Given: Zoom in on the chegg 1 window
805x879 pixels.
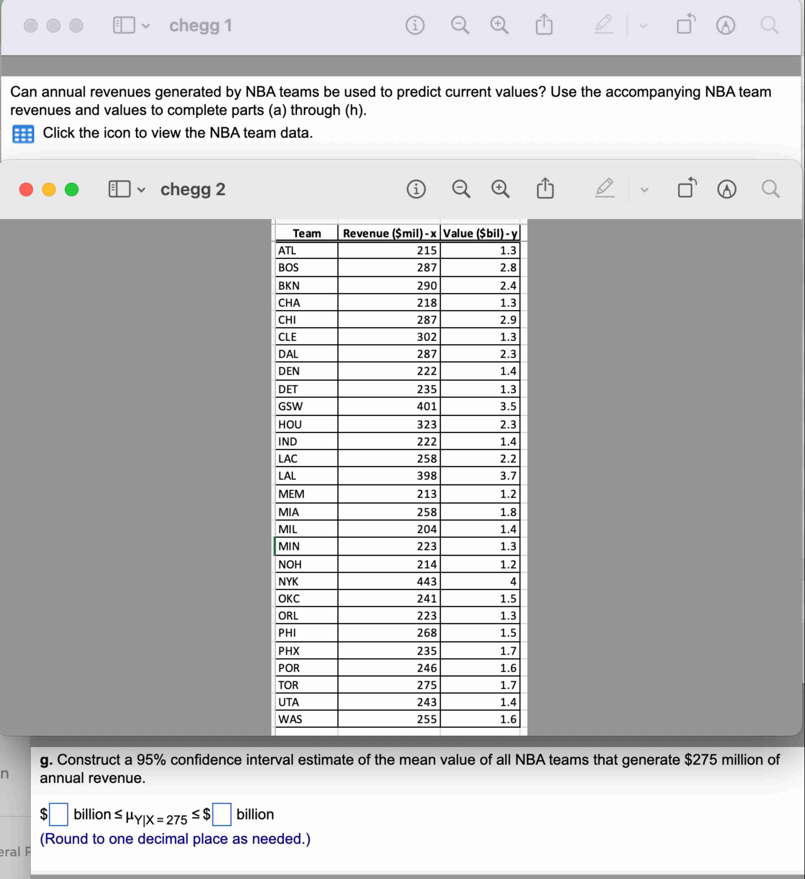Looking at the screenshot, I should coord(499,25).
